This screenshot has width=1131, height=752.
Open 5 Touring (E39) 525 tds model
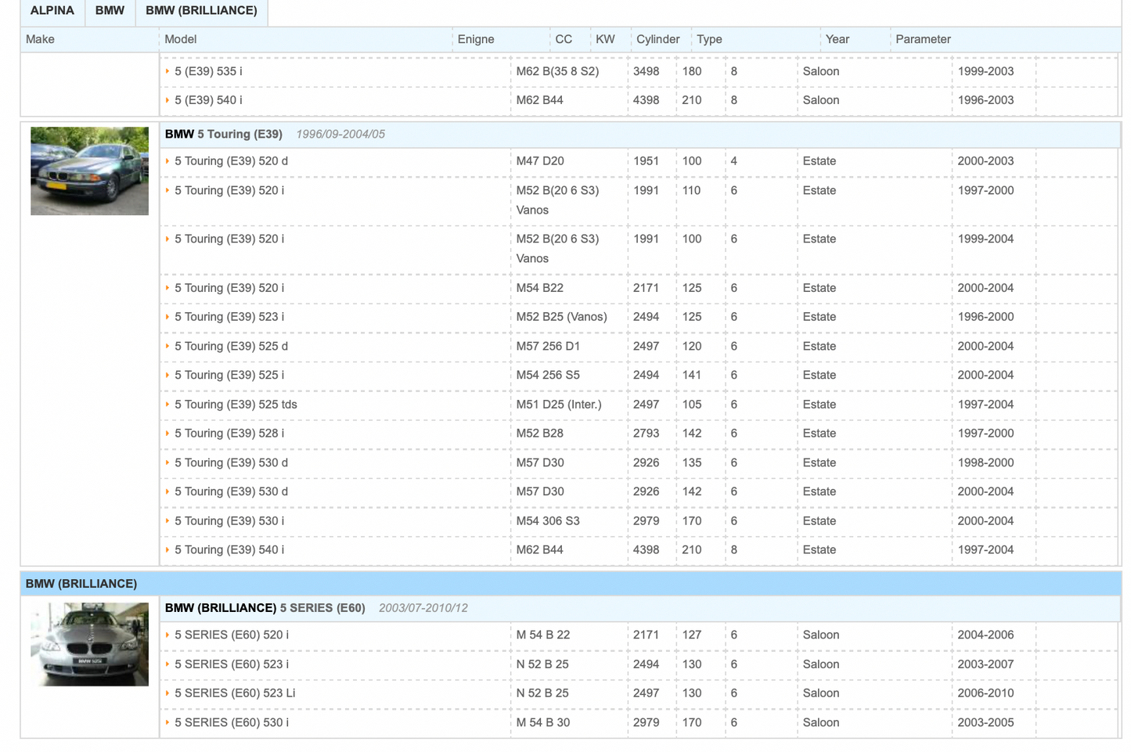pyautogui.click(x=236, y=405)
